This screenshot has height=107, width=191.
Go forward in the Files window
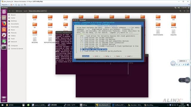pyautogui.click(x=13, y=11)
